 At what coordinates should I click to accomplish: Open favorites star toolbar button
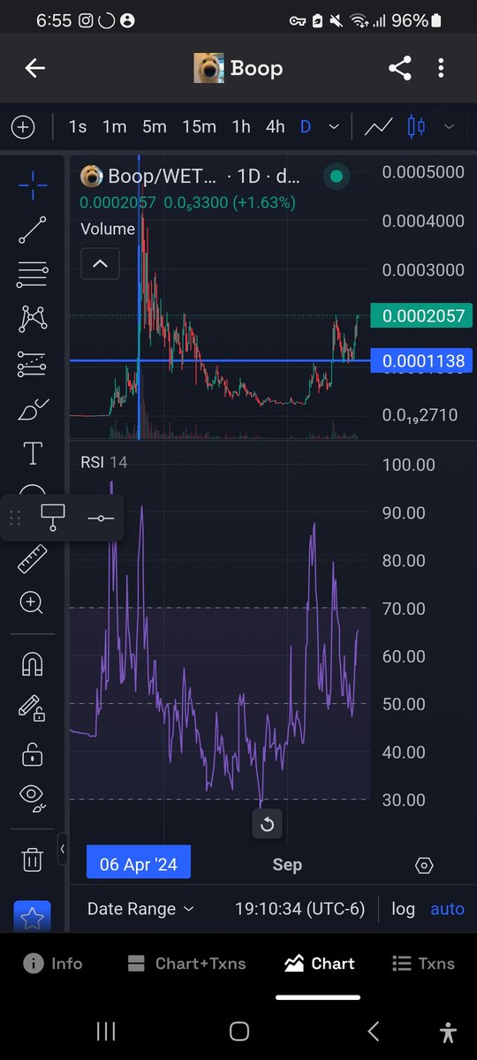click(33, 919)
